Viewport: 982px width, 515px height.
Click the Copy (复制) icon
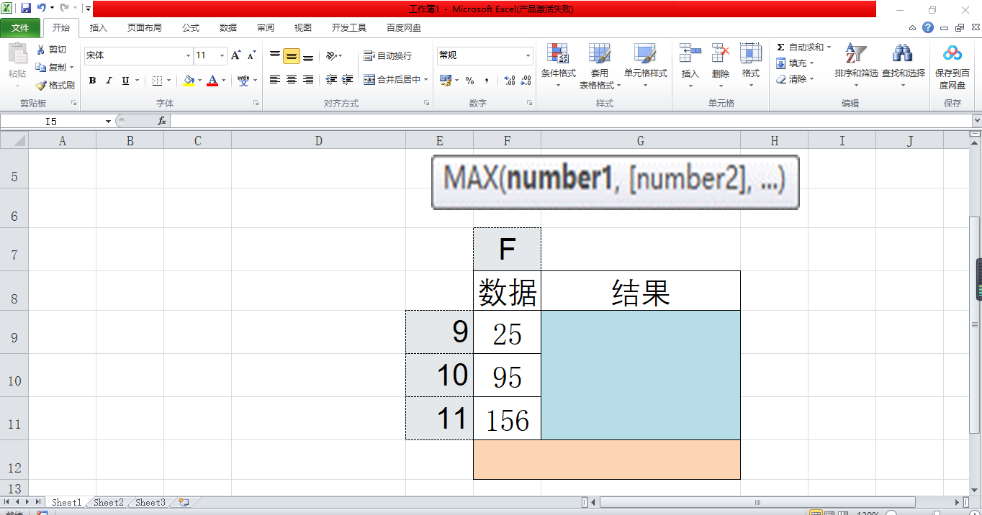pyautogui.click(x=41, y=67)
